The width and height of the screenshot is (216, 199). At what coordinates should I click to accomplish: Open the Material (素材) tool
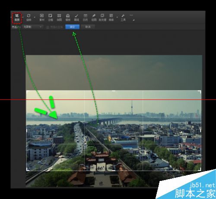tap(42, 18)
